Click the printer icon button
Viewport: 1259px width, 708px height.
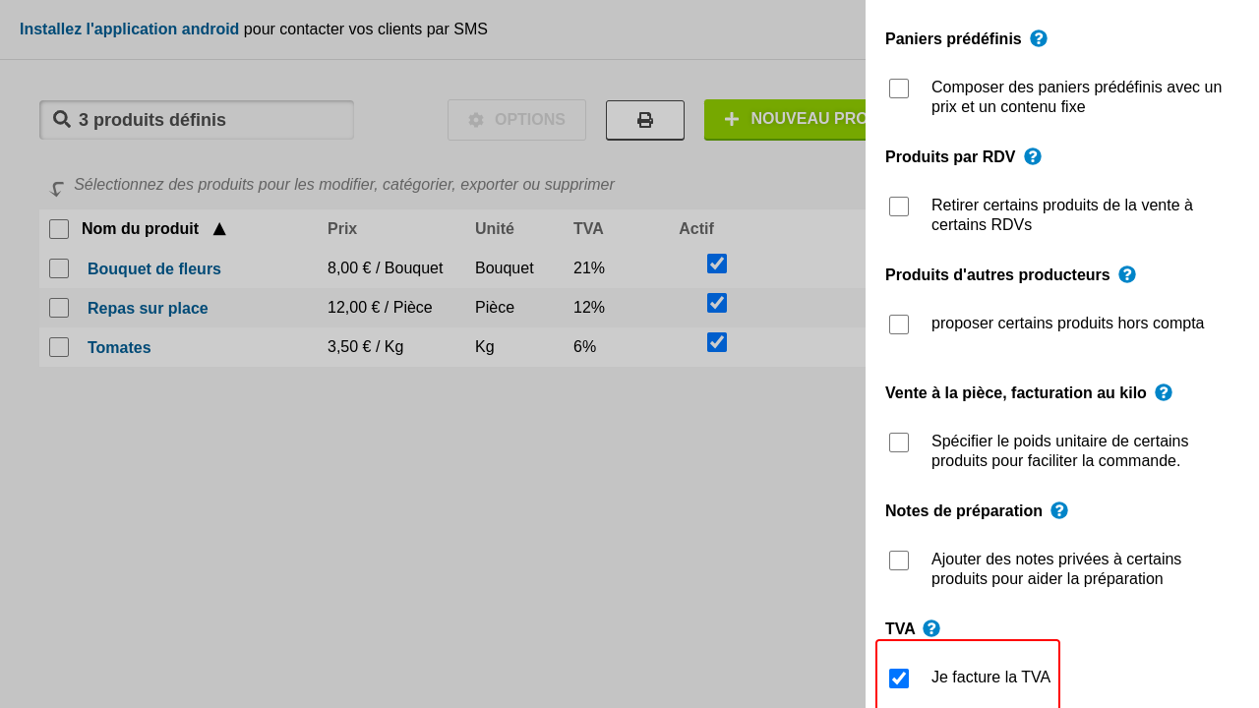(x=645, y=120)
